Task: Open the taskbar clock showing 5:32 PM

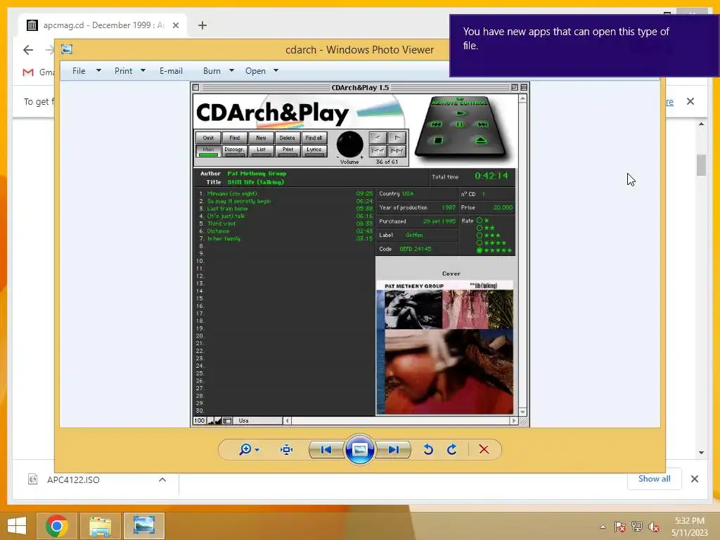Action: click(690, 527)
